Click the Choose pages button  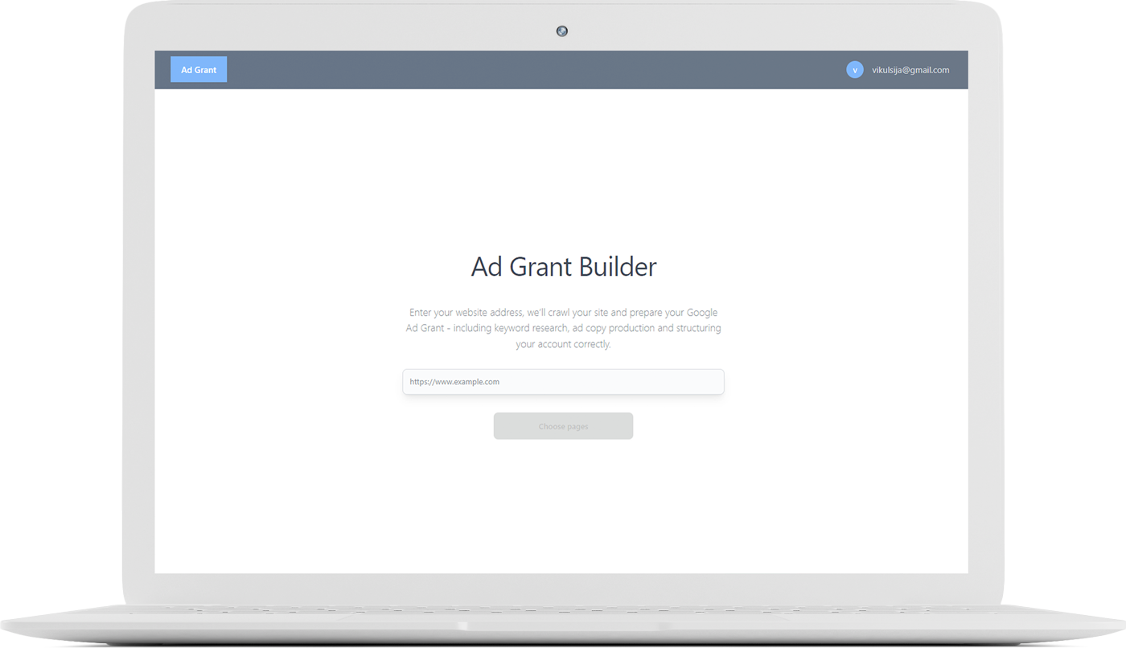(563, 426)
